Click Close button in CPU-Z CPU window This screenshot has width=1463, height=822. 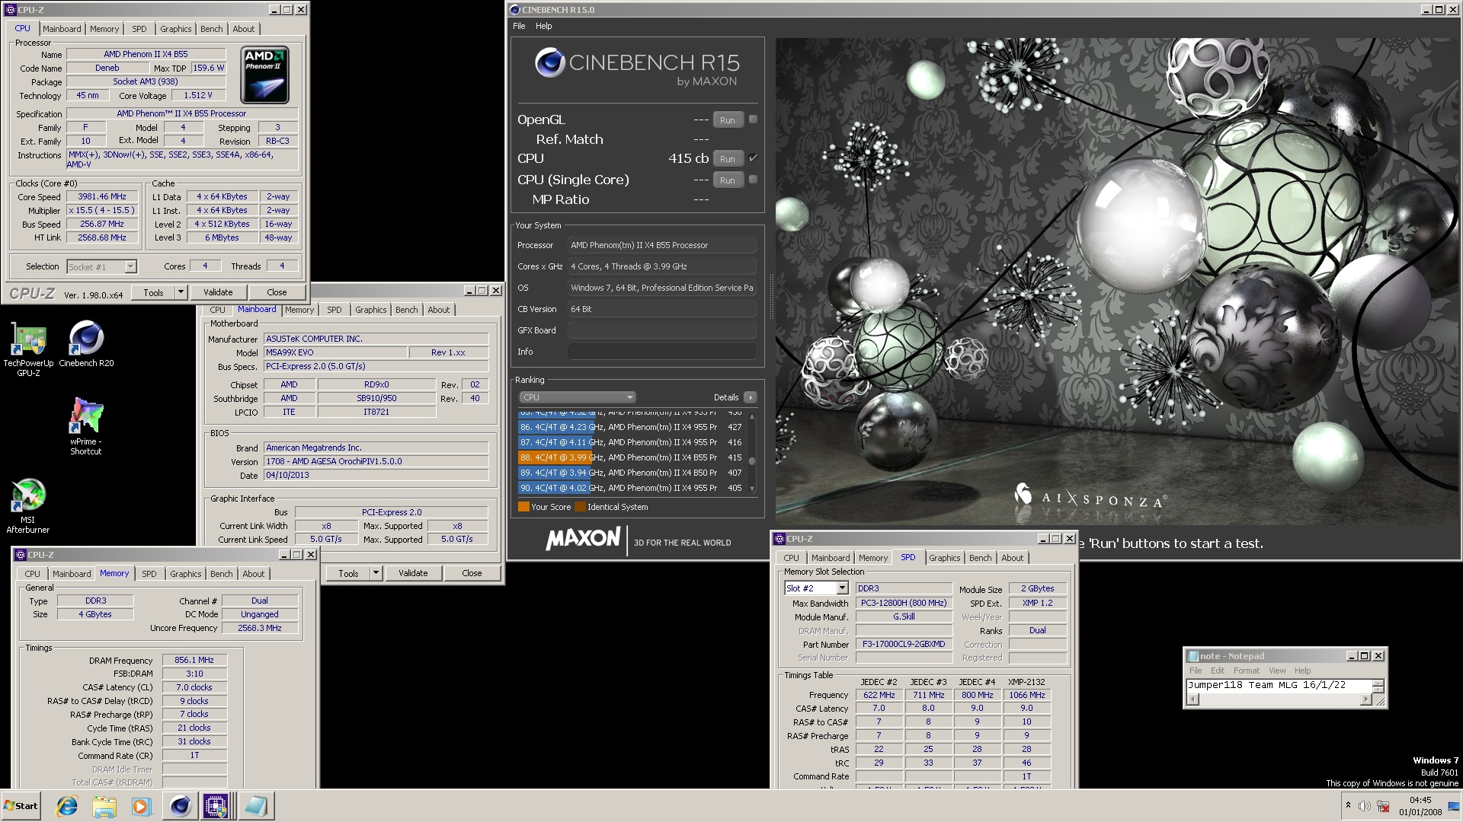277,292
